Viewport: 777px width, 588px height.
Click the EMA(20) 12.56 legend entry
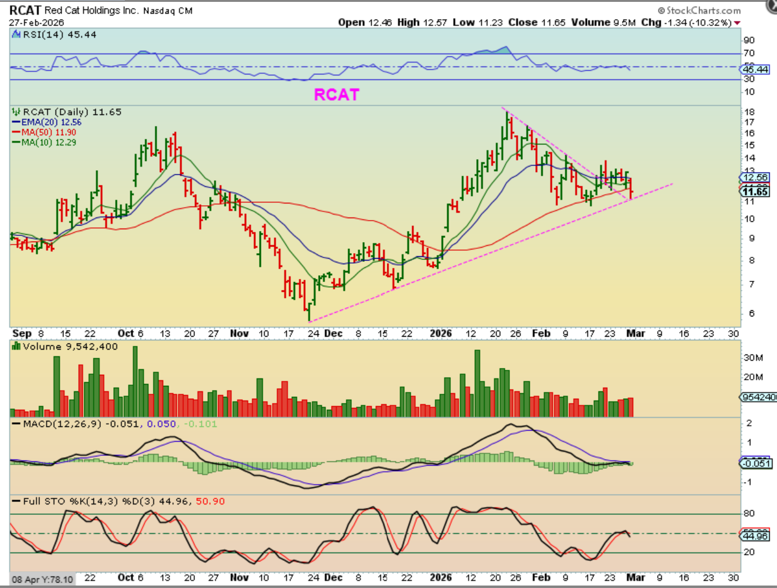pyautogui.click(x=47, y=122)
